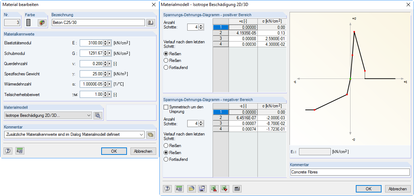414x196 pixels.
Task: Select row 4 header in positive table
Action: [221, 44]
